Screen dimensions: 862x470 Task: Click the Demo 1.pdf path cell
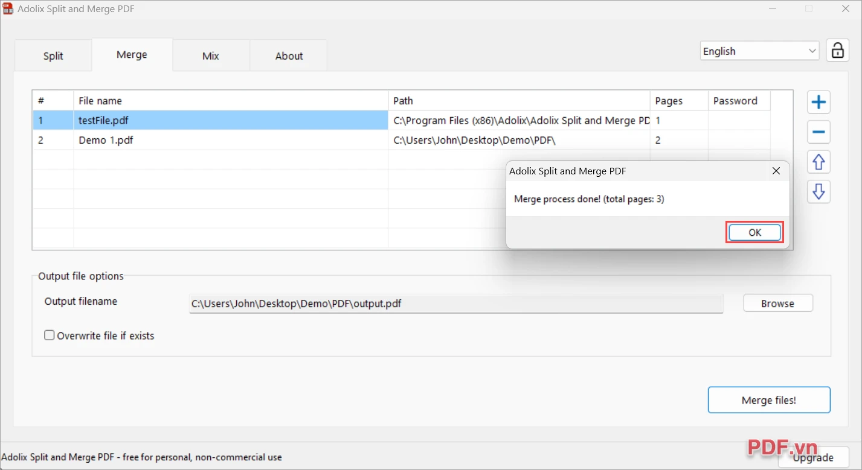519,140
